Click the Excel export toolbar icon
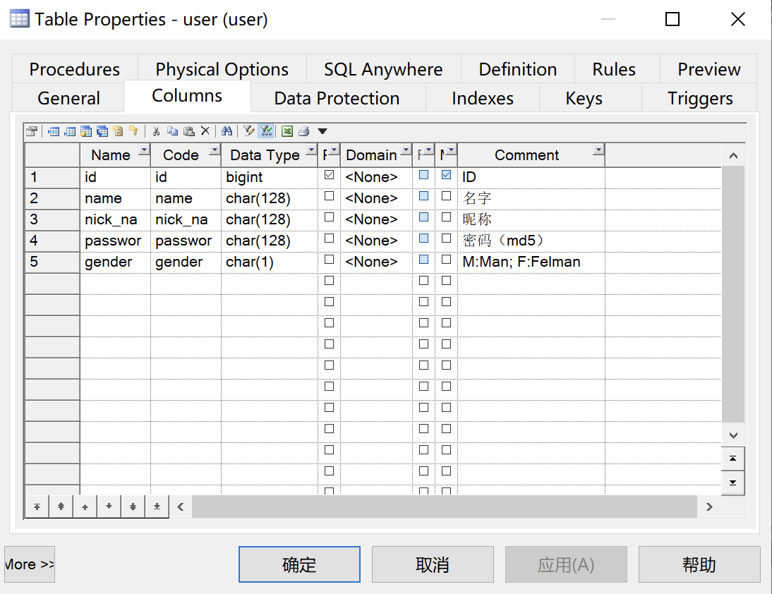This screenshot has height=594, width=772. [x=287, y=131]
